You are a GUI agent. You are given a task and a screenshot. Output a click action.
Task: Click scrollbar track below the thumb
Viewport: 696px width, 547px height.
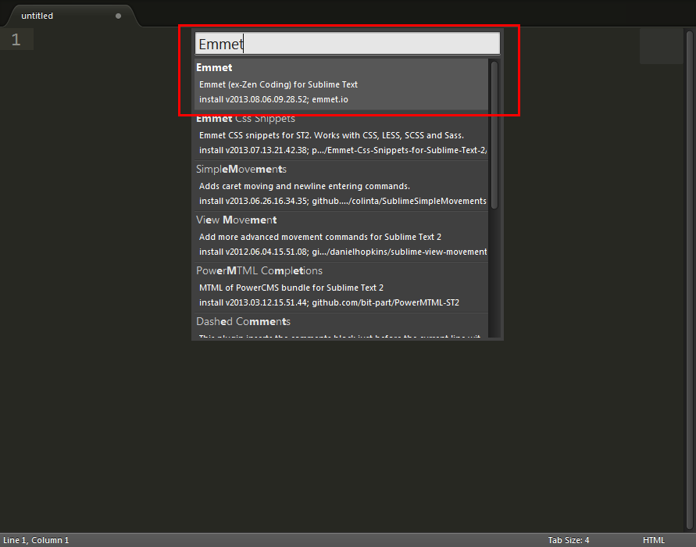494,273
